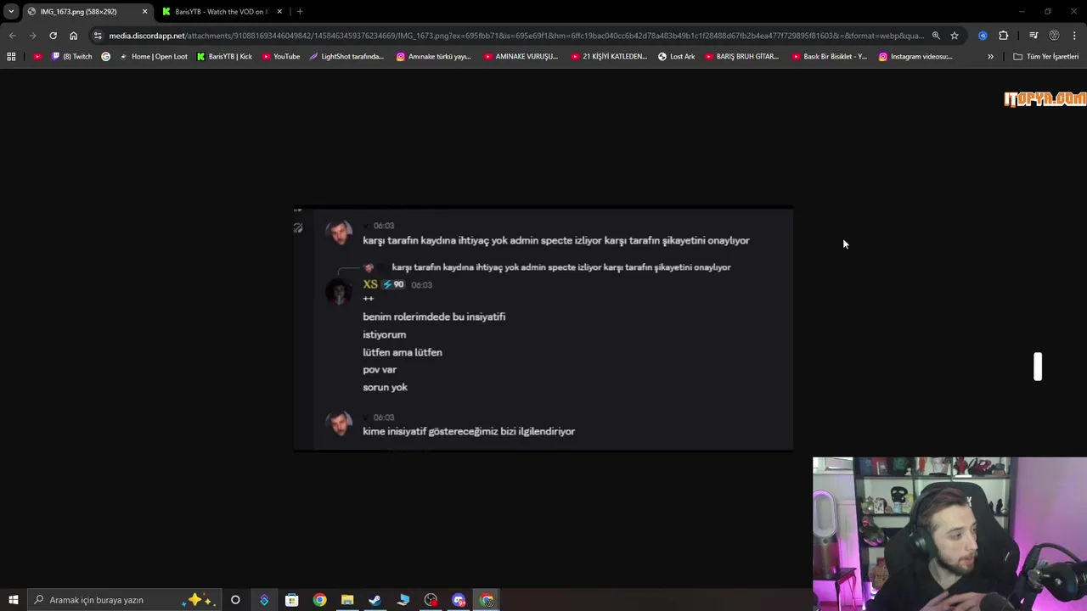Open the computer monitor app icon on taskbar
The height and width of the screenshot is (611, 1087).
pos(403,600)
